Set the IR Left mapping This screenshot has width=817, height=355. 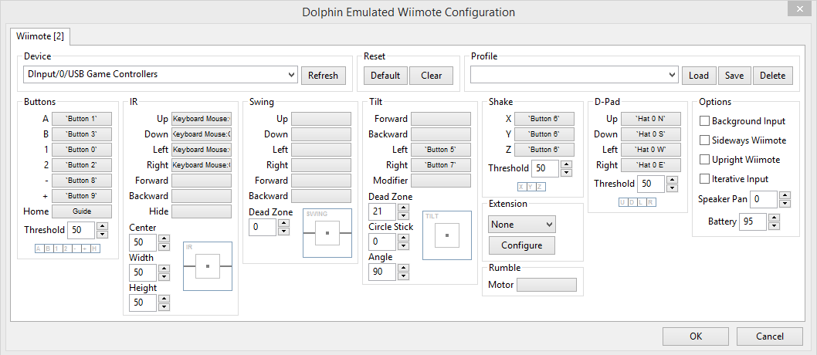(202, 150)
